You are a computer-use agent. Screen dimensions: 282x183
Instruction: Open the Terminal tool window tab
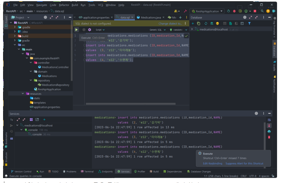click(87, 172)
